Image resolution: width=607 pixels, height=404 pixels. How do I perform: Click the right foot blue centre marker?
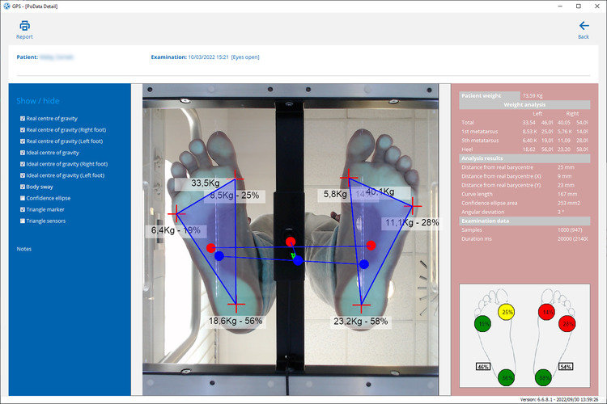364,264
